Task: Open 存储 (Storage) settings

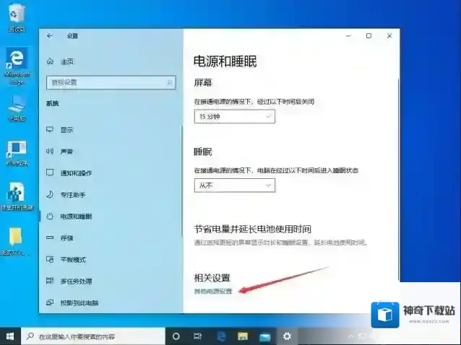Action: [x=66, y=237]
